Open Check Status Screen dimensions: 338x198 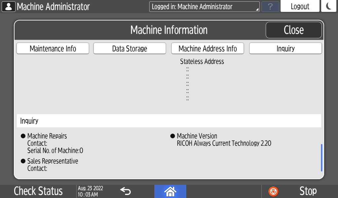click(38, 191)
